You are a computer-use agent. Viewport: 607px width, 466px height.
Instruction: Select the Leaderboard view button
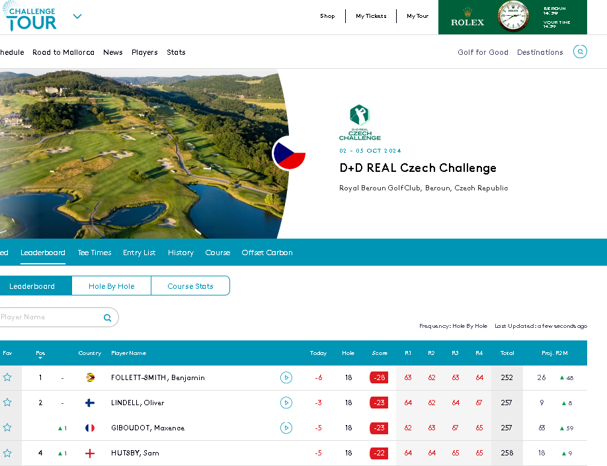coord(36,286)
